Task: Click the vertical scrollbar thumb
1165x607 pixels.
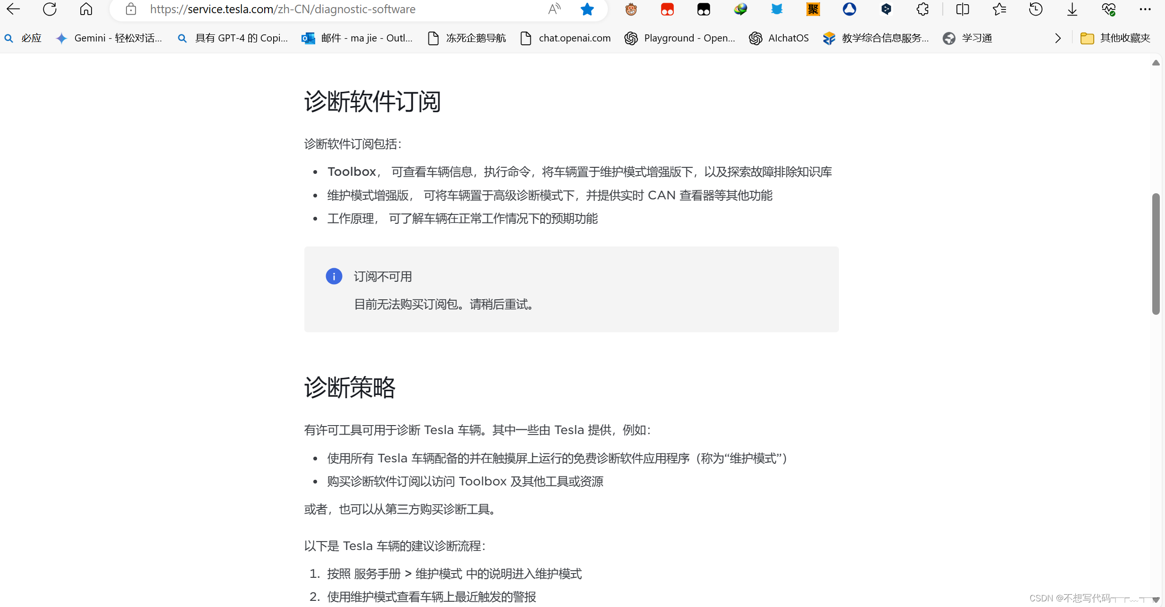Action: tap(1156, 254)
